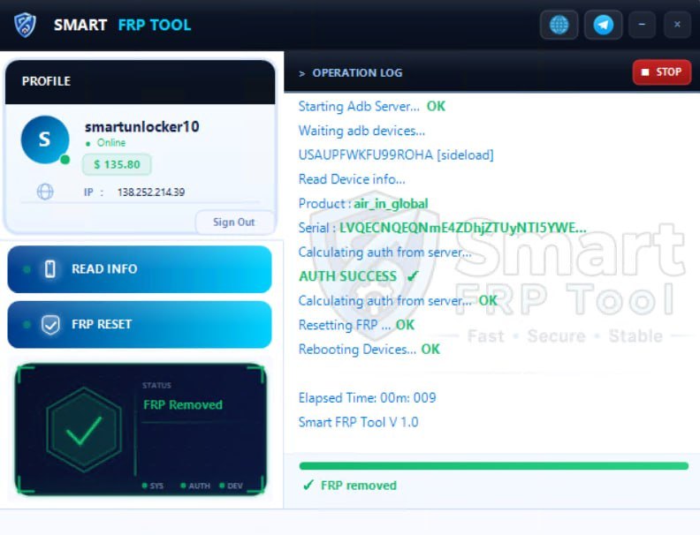The height and width of the screenshot is (535, 700).
Task: Click the green dot on FRP RESET button
Action: pyautogui.click(x=27, y=325)
